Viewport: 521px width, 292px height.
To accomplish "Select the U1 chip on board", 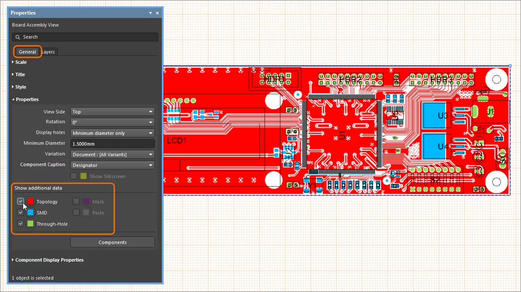I will point(342,135).
